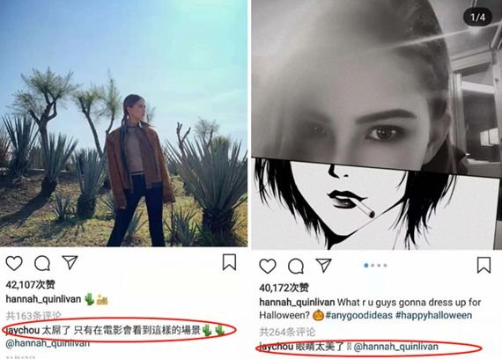
Task: Open hannah_quinlivan profile from left caption
Action: pos(43,299)
